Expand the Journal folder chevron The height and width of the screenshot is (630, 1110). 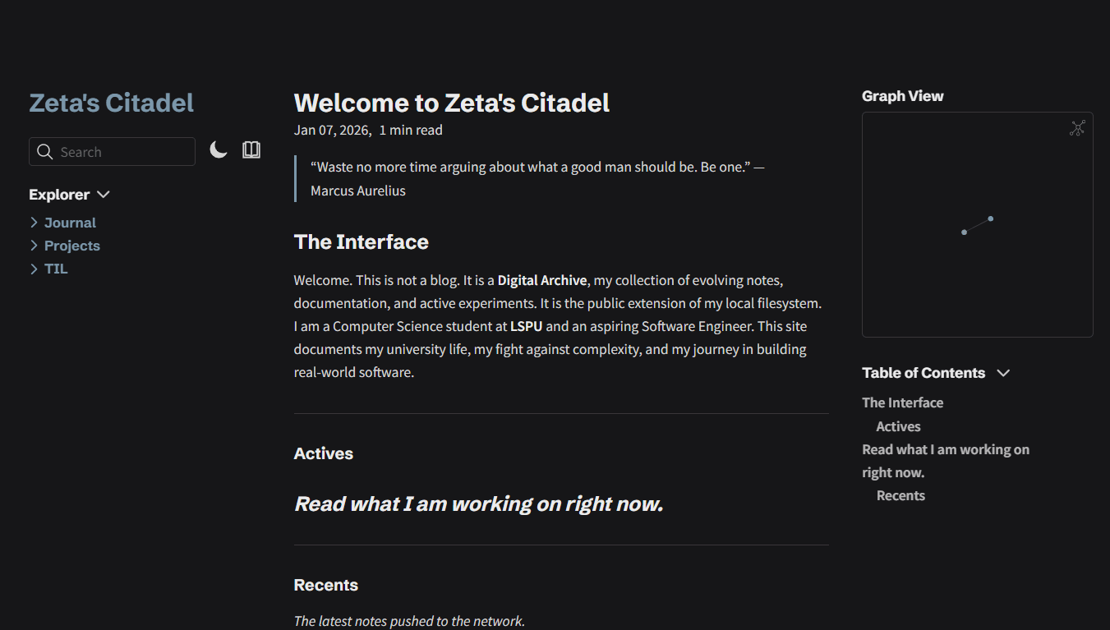point(35,223)
